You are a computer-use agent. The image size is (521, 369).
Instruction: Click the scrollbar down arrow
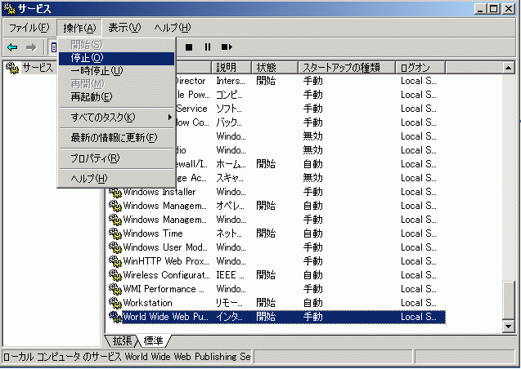tap(508, 327)
